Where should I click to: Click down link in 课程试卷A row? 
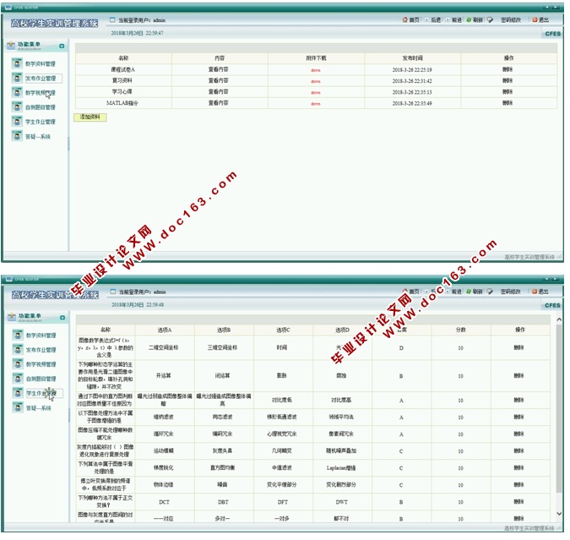coord(316,70)
